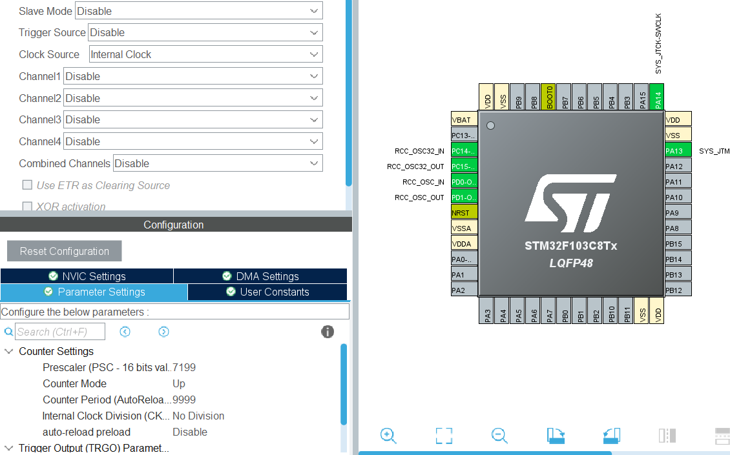Select pin PB12 on the chip
Image resolution: width=730 pixels, height=455 pixels.
678,290
